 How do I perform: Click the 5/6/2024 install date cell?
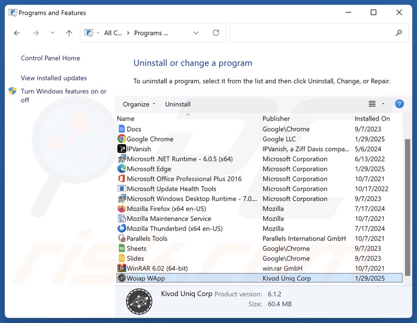[x=368, y=149]
